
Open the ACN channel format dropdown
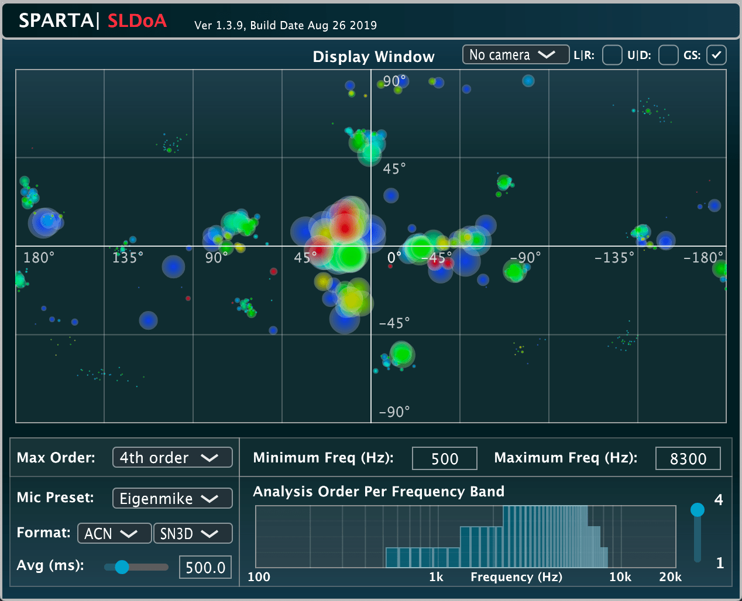pos(114,533)
